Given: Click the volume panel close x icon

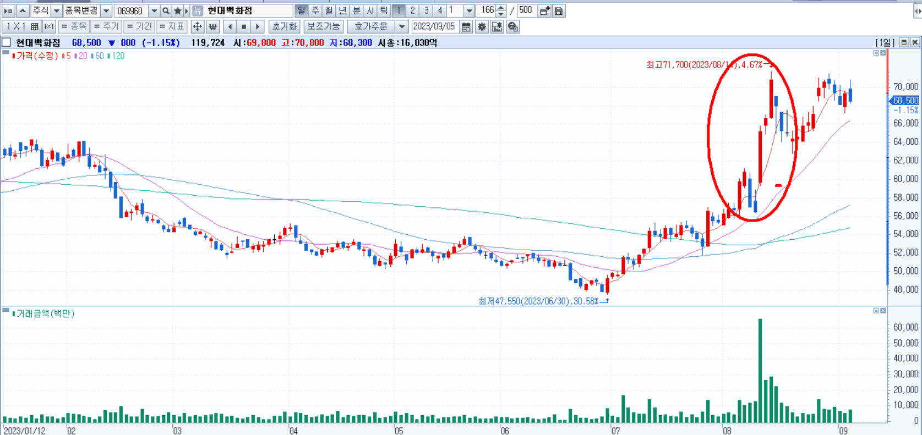Looking at the screenshot, I should (x=883, y=311).
